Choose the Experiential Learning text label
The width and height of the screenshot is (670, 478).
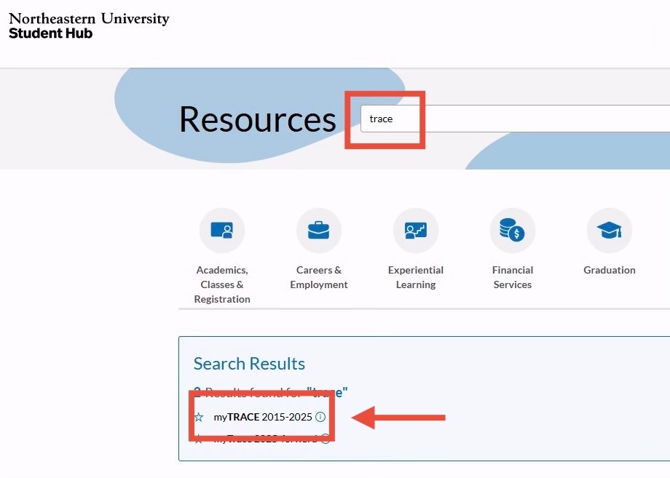415,277
